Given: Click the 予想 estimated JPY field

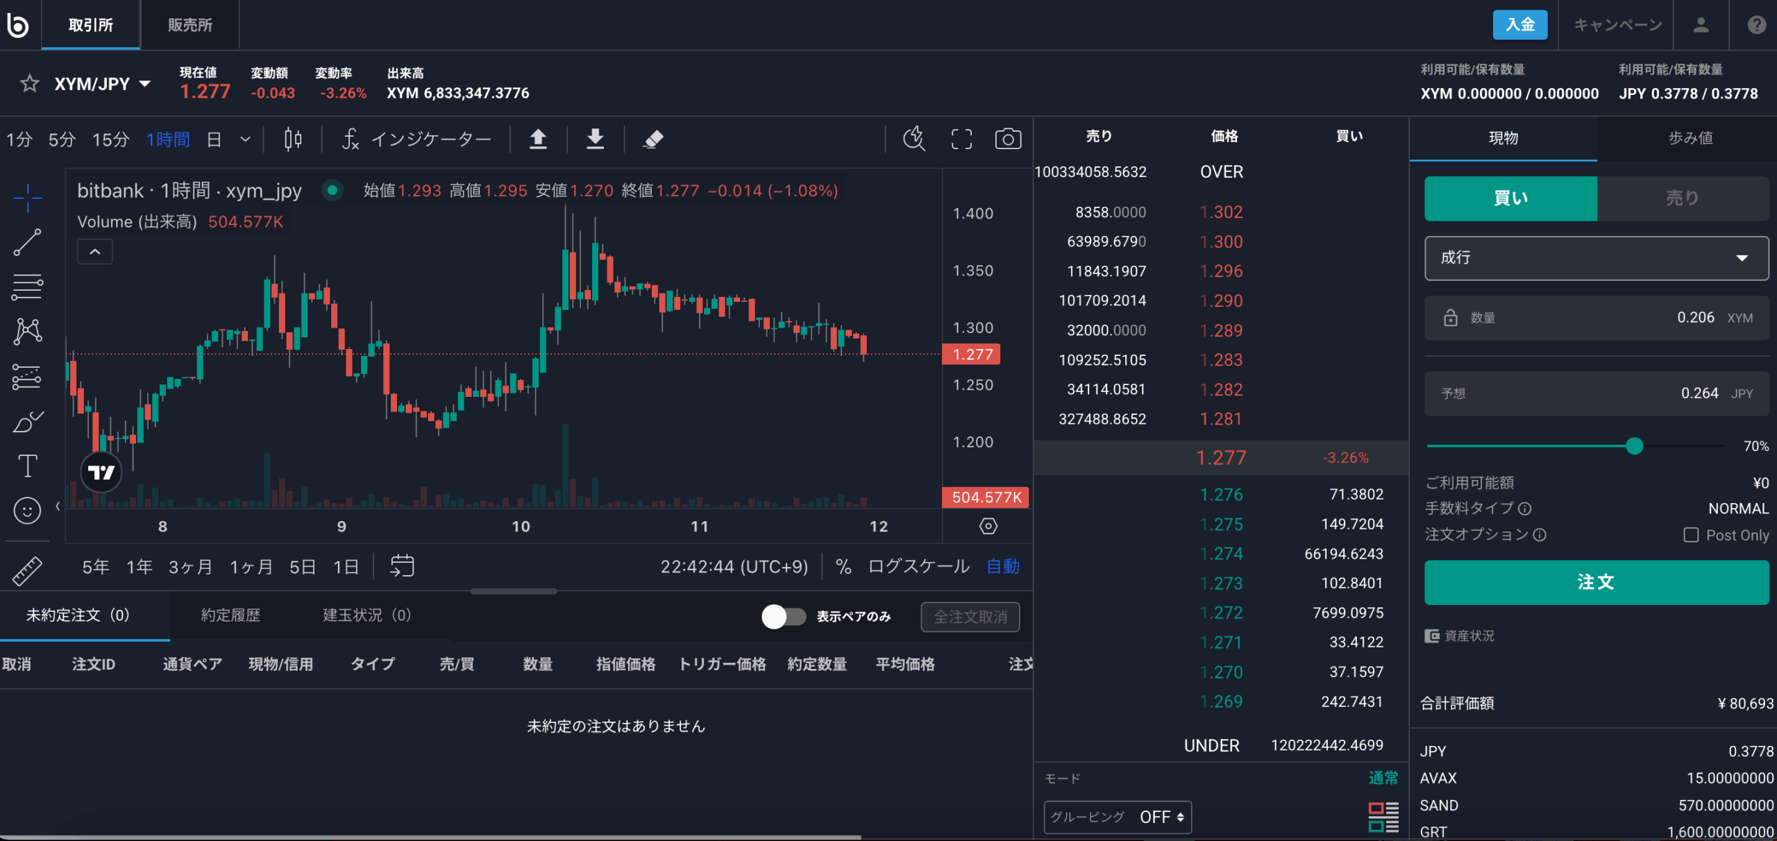Looking at the screenshot, I should click(1597, 393).
